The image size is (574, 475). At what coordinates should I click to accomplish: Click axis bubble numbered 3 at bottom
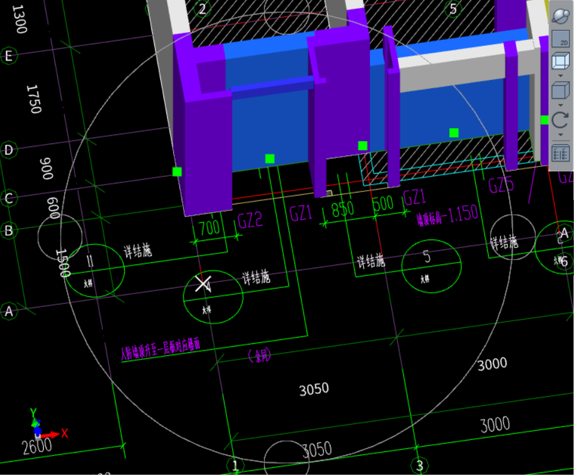(x=420, y=465)
